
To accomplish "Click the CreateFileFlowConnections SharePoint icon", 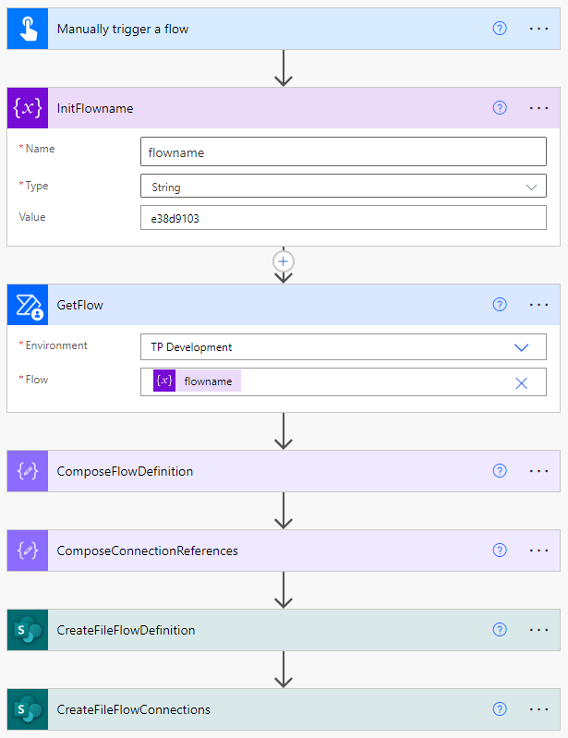I will (27, 709).
